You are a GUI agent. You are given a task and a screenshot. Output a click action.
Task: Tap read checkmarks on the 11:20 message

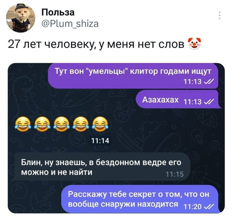click(209, 206)
